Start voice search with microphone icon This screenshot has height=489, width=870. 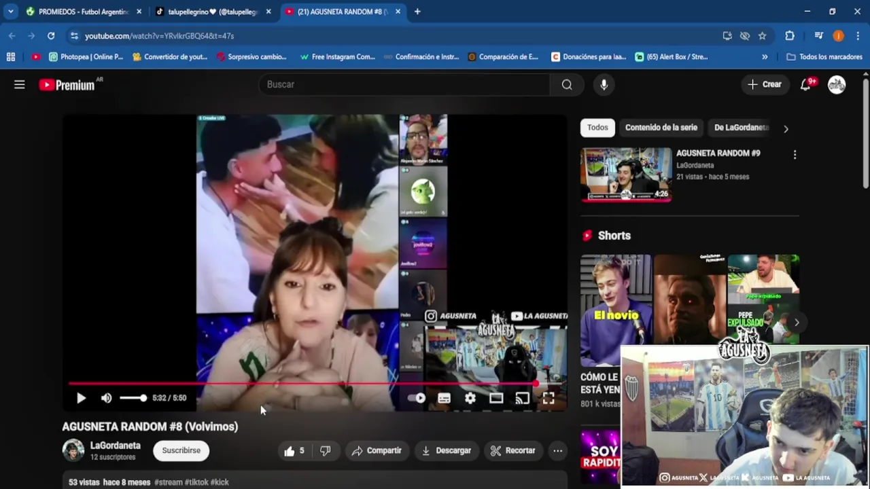tap(604, 84)
